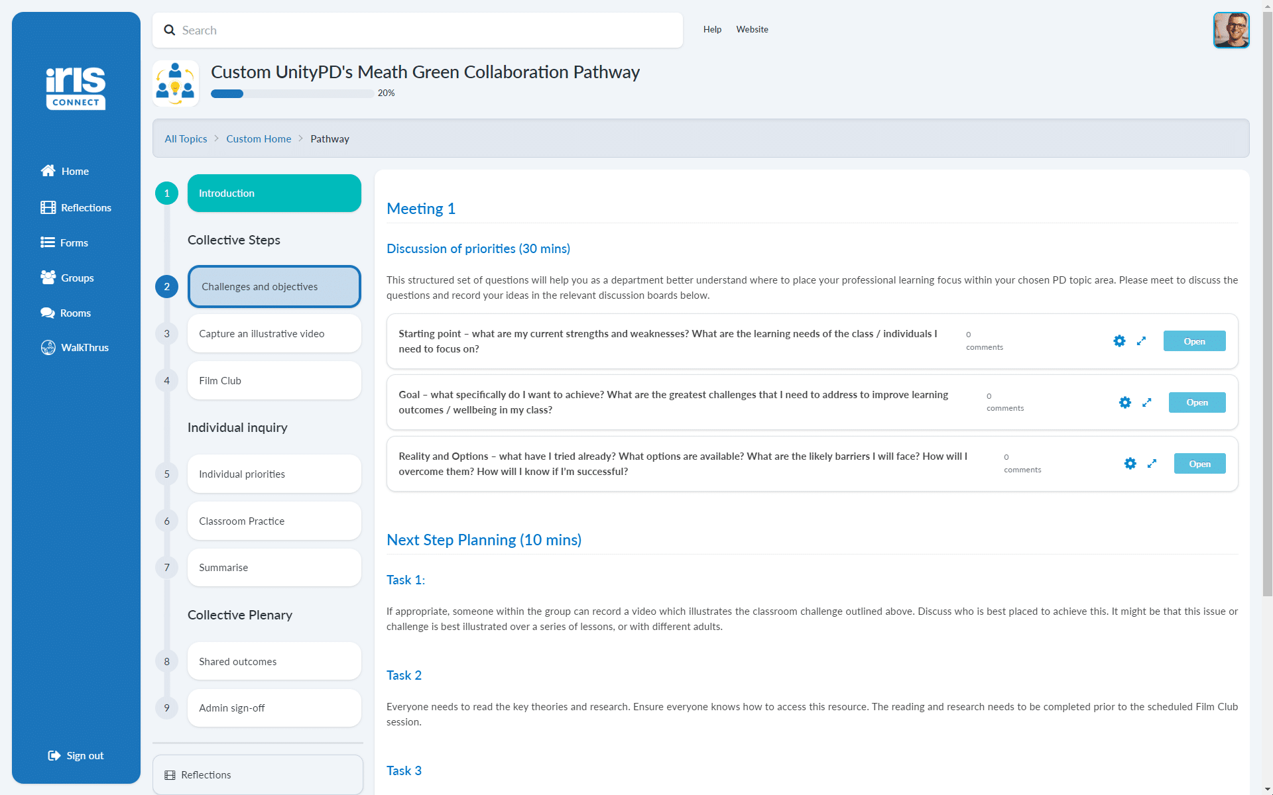The width and height of the screenshot is (1273, 795).
Task: Click the 20% progress label
Action: [x=386, y=93]
